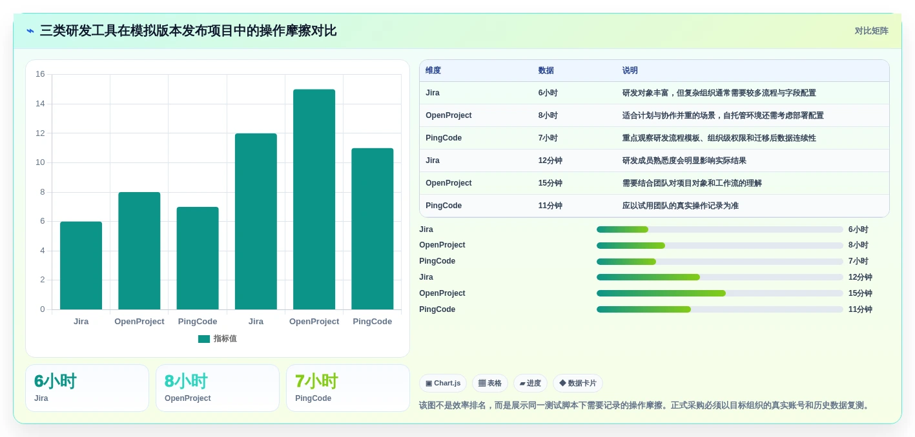Click the chart bar with value 6
The image size is (915, 437).
click(x=81, y=266)
